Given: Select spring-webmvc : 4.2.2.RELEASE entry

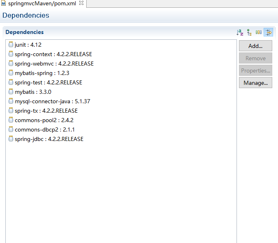Looking at the screenshot, I should pos(54,64).
